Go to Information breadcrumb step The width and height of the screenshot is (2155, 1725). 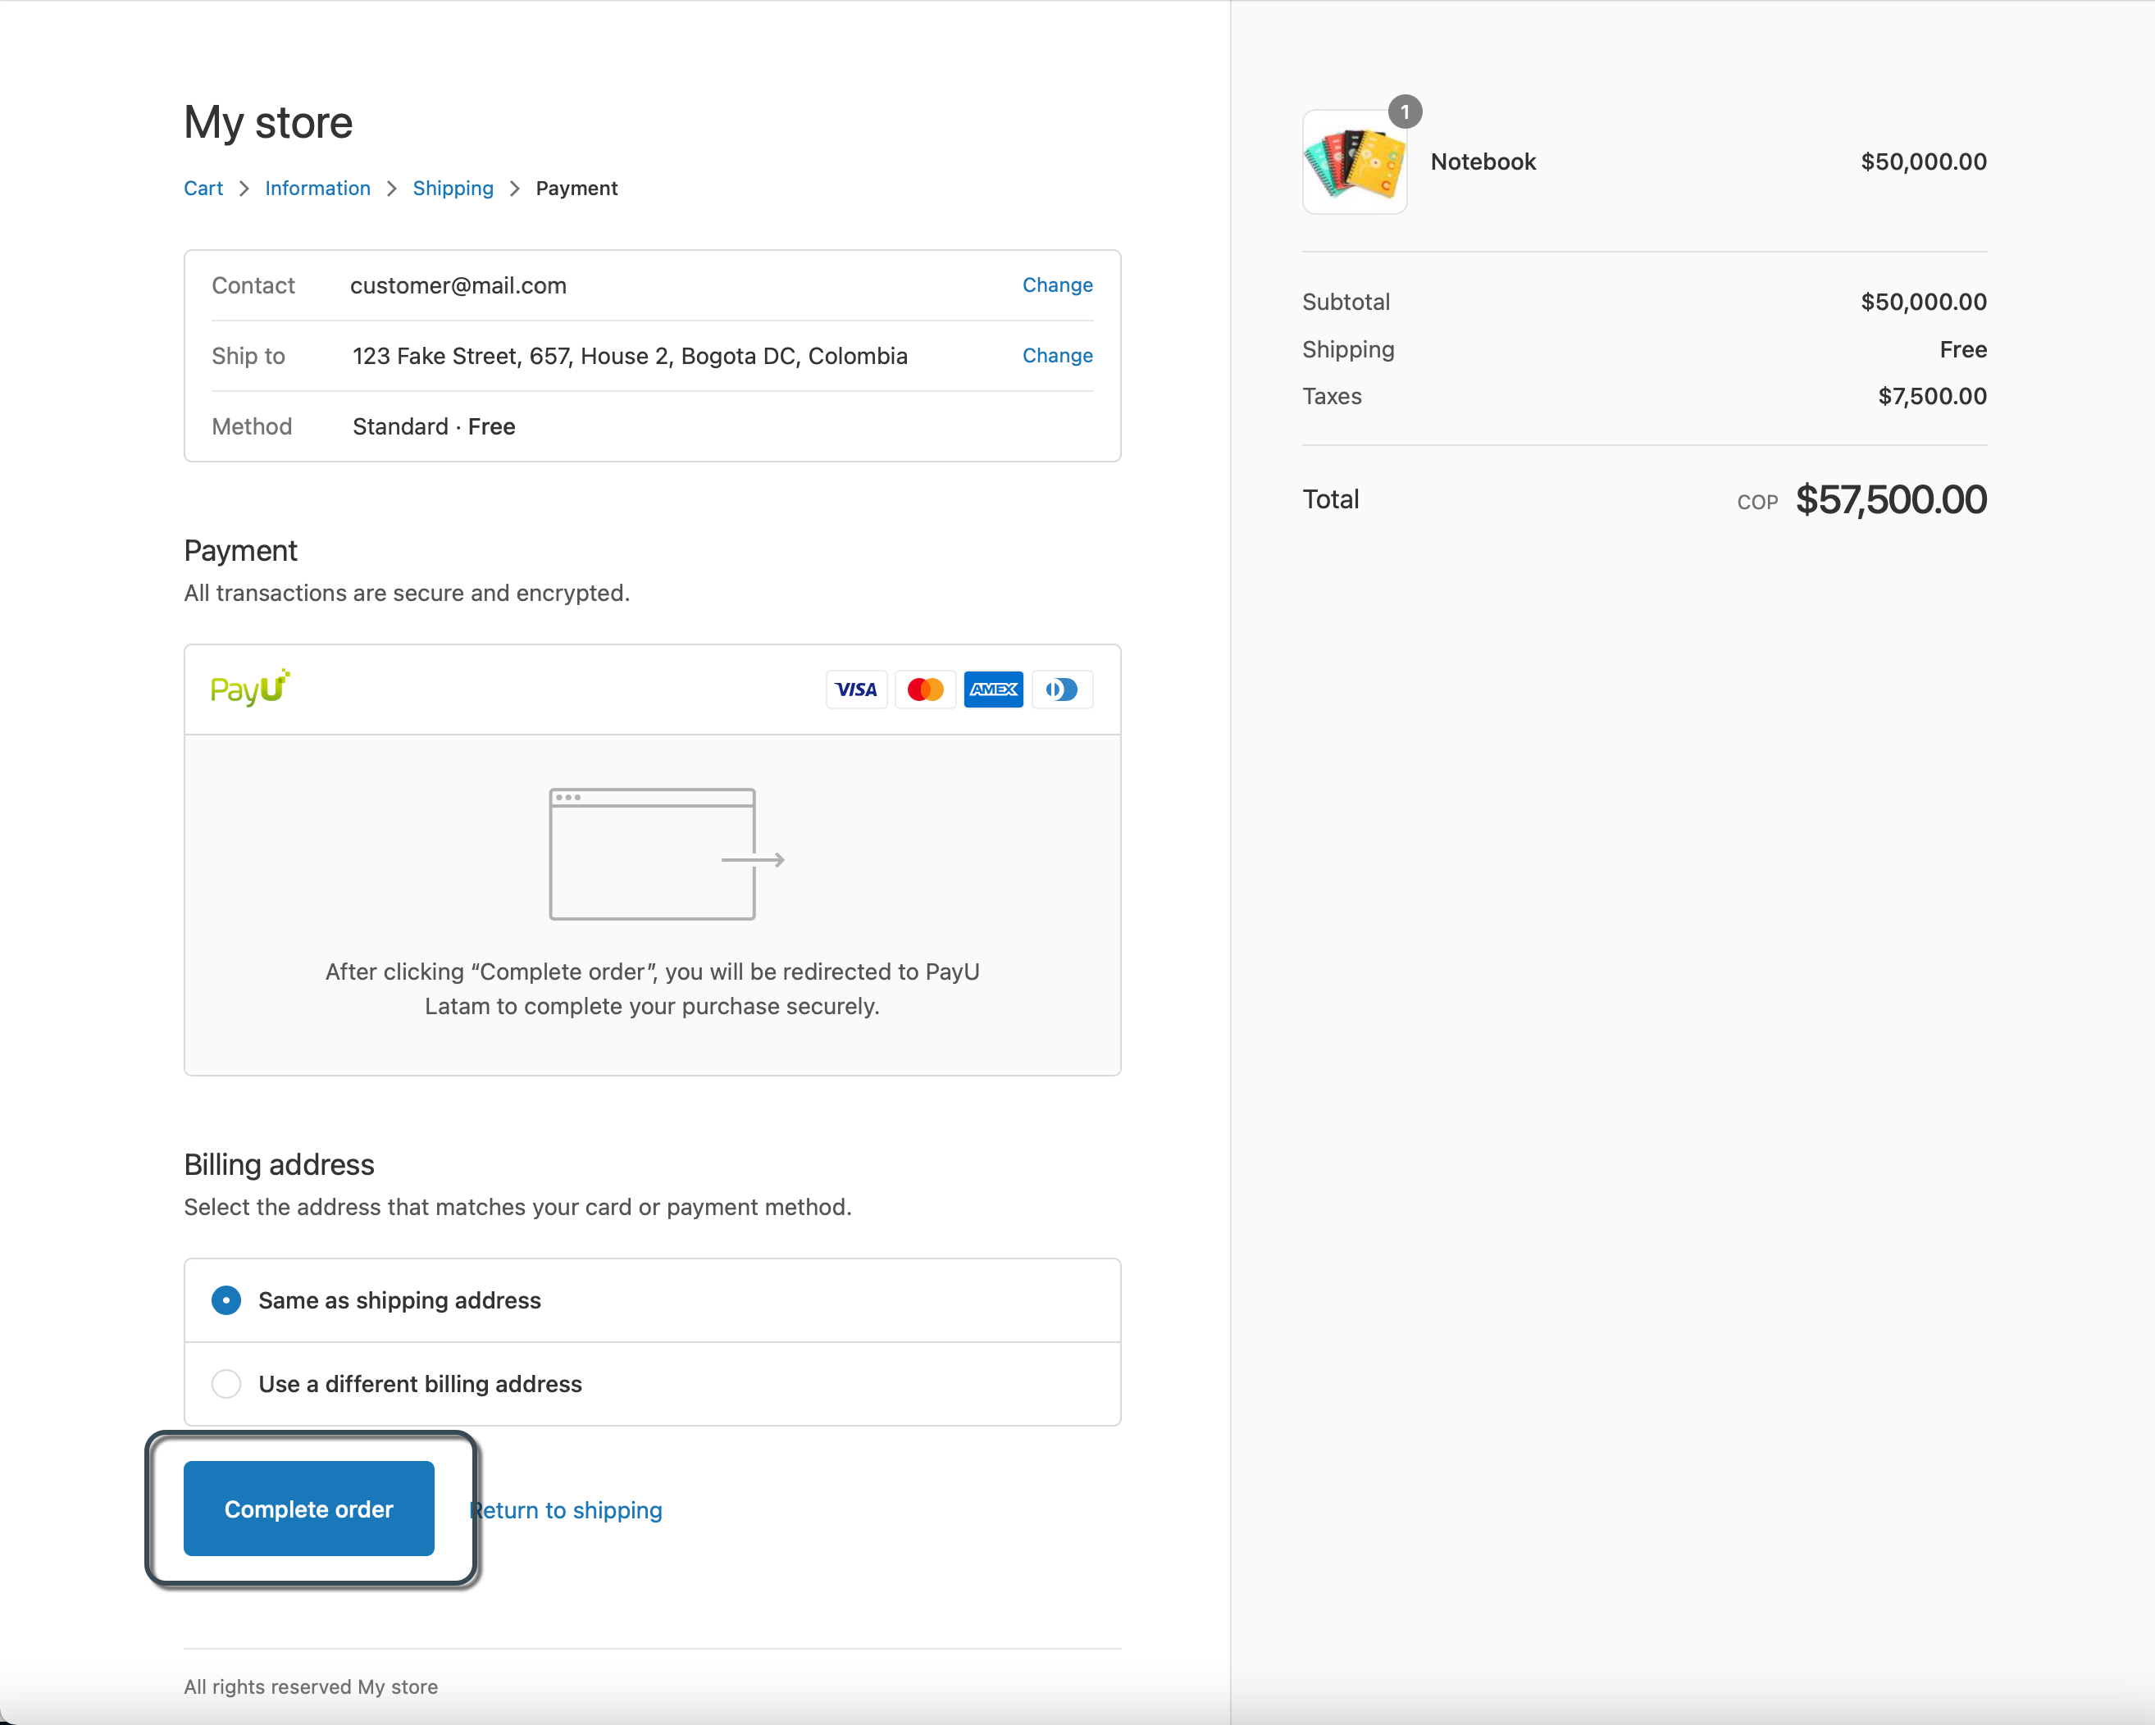click(318, 188)
